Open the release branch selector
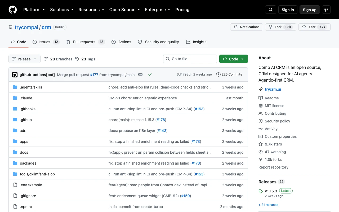Screen dimensions: 339x212 tap(24, 59)
